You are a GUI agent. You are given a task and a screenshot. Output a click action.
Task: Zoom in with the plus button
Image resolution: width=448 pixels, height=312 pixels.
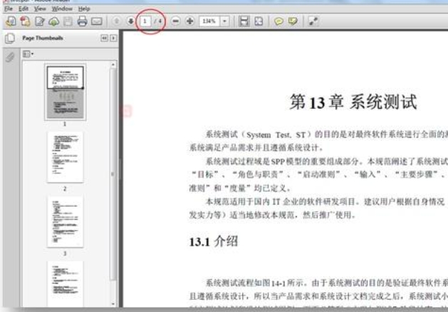click(x=190, y=21)
